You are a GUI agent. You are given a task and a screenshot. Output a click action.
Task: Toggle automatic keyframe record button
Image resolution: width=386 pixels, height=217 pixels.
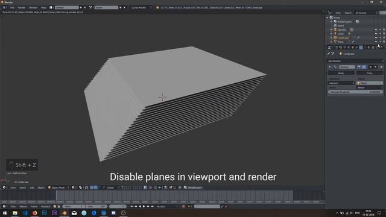183,206
